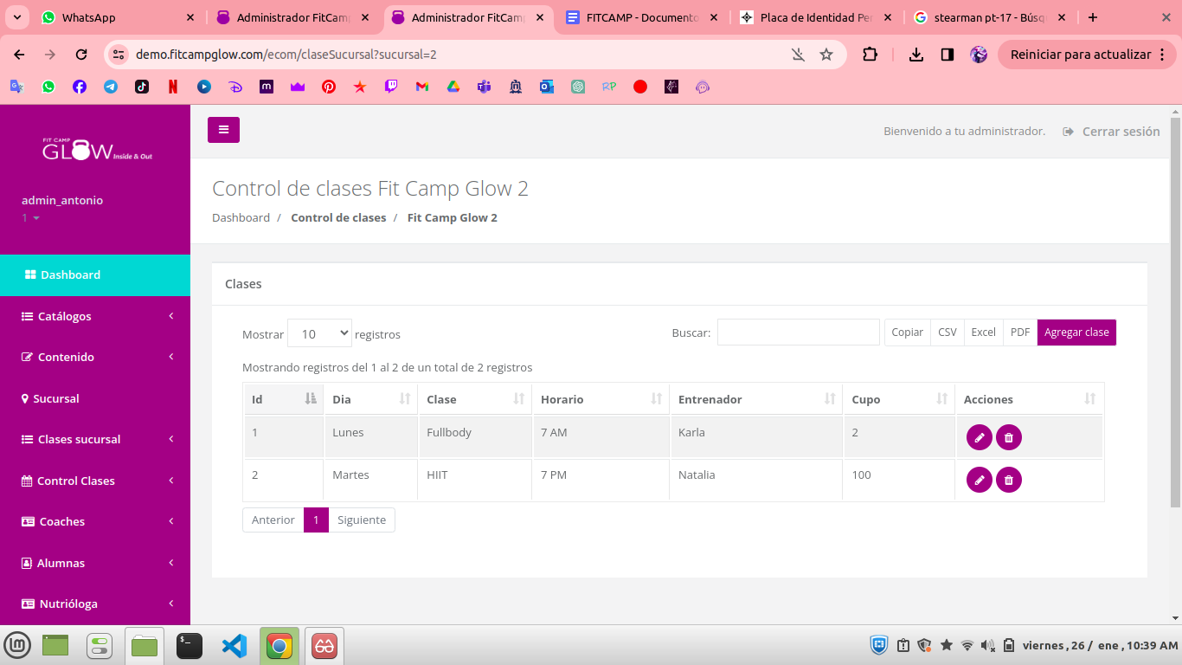The image size is (1182, 665).
Task: Sort the table by Cupo column
Action: coord(898,399)
